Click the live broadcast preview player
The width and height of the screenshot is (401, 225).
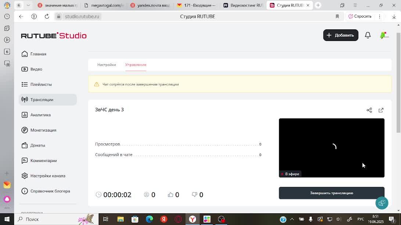pos(332,148)
